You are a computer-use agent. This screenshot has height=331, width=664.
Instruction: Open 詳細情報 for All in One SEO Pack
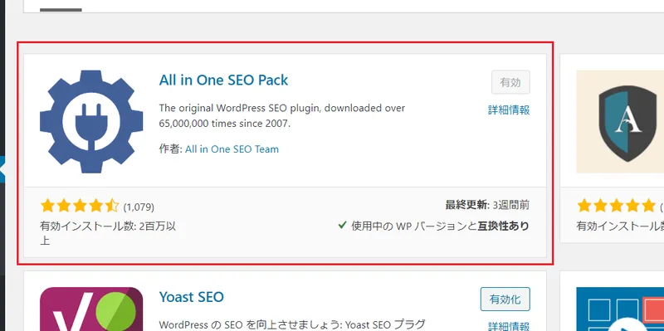509,110
